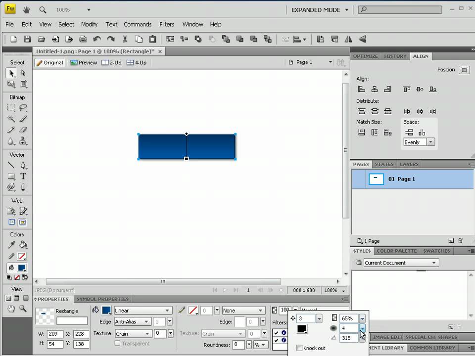
Task: Open the Current Document styles dropdown
Action: click(x=401, y=263)
